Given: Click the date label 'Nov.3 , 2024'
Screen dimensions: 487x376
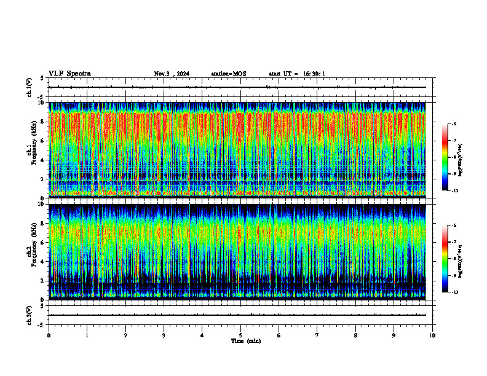Looking at the screenshot, I should coord(172,74).
